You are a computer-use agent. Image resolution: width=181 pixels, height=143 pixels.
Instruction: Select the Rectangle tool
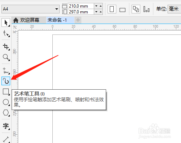6,91
